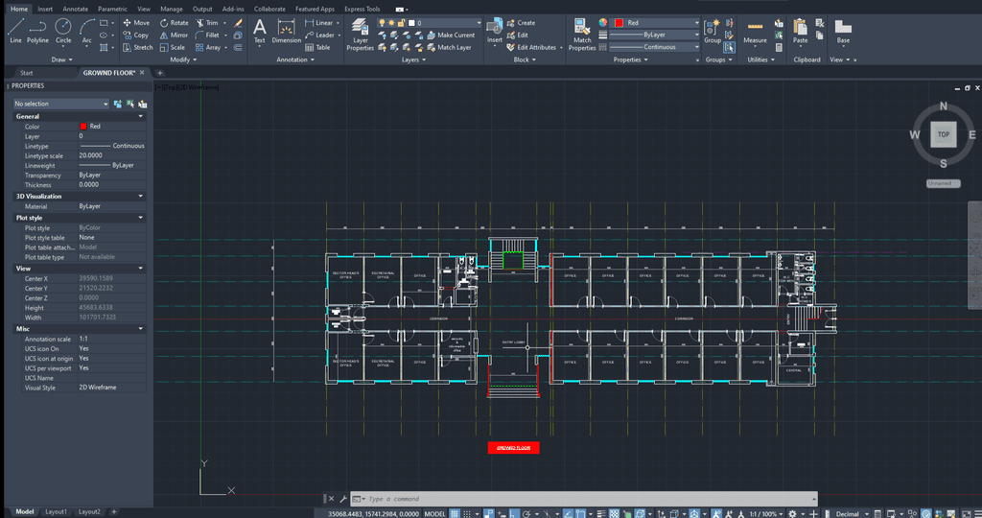Click the Make Current layer button
Screen dimensions: 982x518
point(456,35)
